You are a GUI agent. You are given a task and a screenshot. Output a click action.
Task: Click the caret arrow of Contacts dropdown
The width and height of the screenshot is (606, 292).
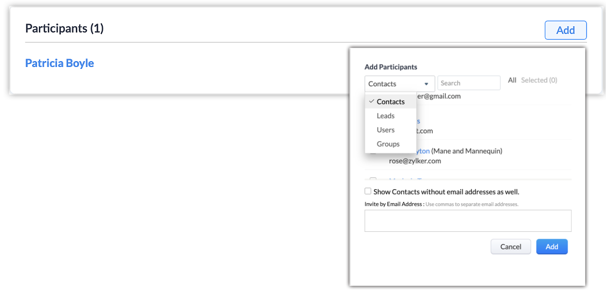coord(427,84)
